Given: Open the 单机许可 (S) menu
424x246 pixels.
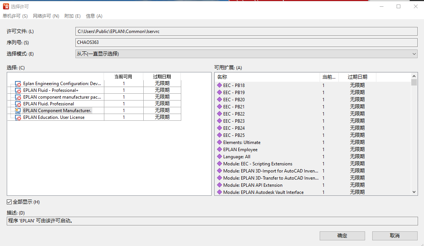Looking at the screenshot, I should coord(15,16).
